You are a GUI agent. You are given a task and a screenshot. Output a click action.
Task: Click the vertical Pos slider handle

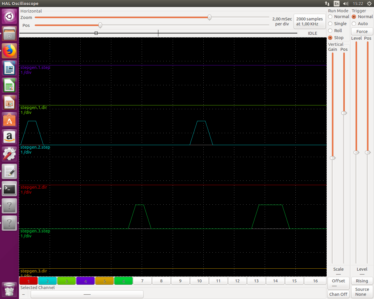click(344, 113)
